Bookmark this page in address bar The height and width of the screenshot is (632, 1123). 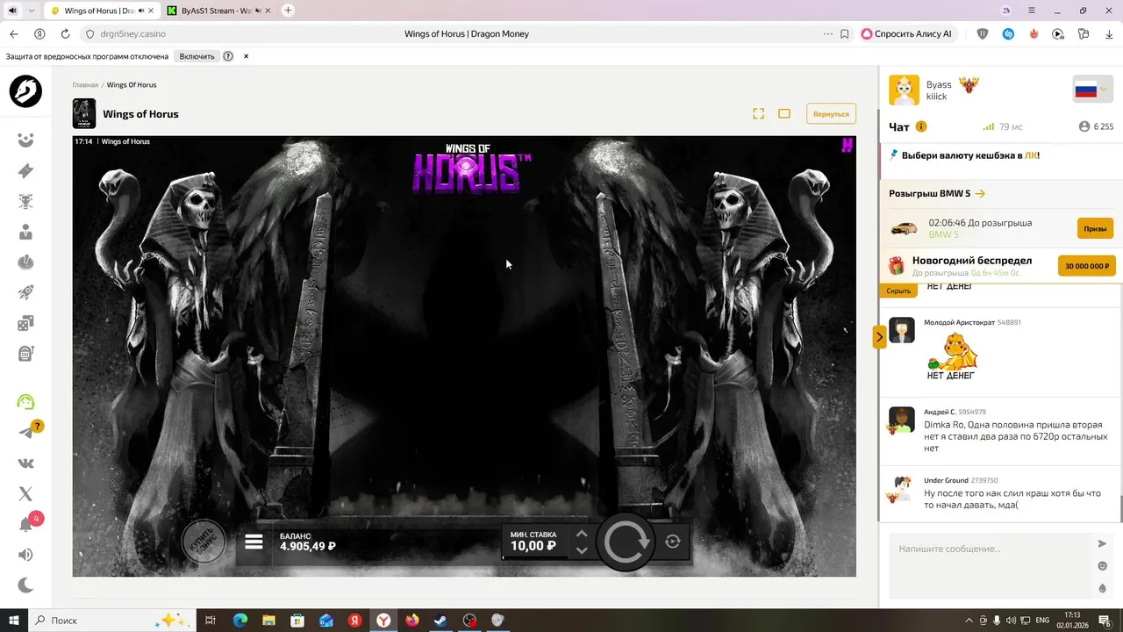click(845, 34)
